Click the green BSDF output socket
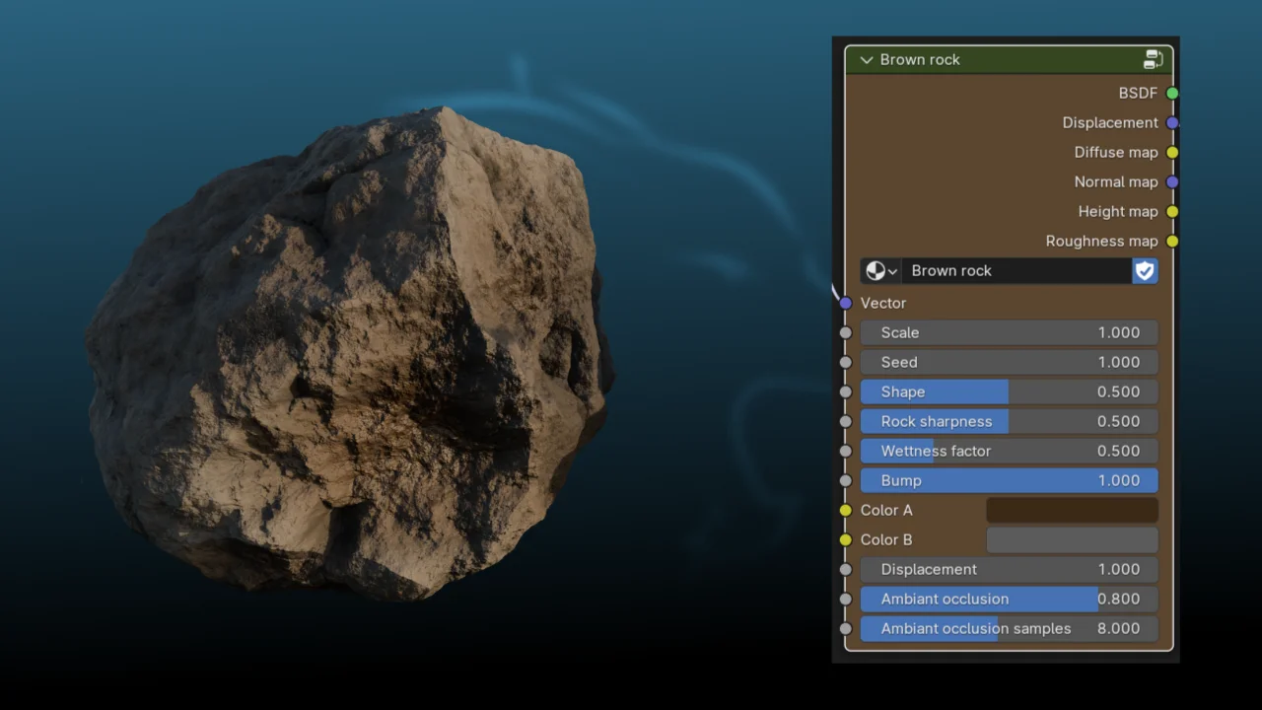Image resolution: width=1262 pixels, height=710 pixels. [x=1172, y=93]
